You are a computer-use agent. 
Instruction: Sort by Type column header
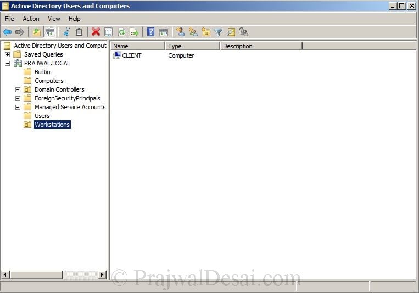[192, 46]
